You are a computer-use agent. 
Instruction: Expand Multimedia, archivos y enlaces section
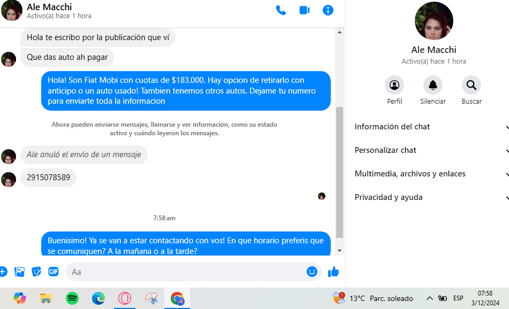[432, 174]
